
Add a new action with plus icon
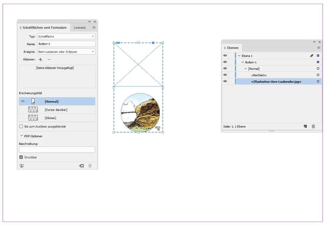pos(40,60)
